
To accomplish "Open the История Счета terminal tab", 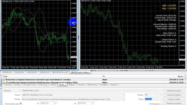I will (30, 85).
